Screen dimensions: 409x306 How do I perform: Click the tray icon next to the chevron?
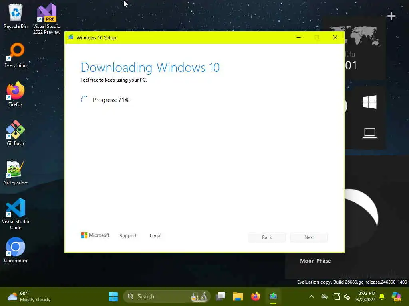[324, 296]
